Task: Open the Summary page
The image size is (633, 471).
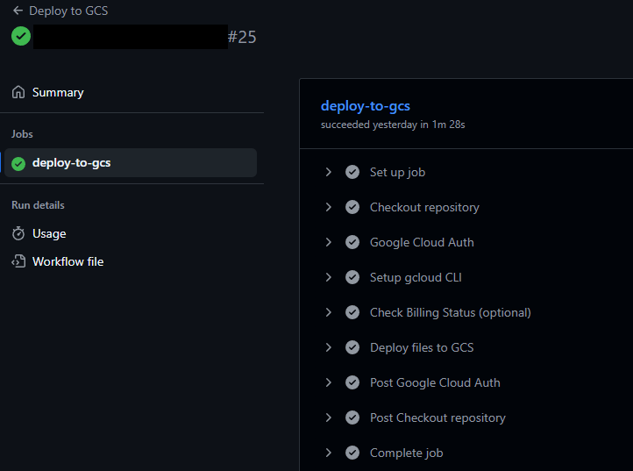Action: tap(58, 92)
